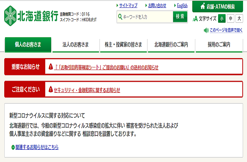247x162 pixels.
Task: Click 金融機関コード:0116 text
Action: click(x=75, y=14)
